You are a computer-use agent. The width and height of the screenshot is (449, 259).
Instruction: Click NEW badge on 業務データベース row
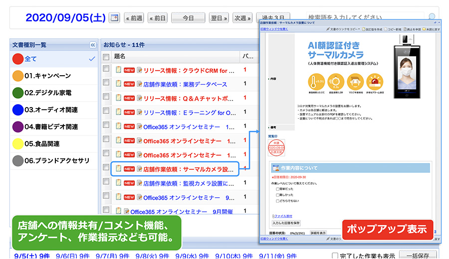(x=129, y=84)
